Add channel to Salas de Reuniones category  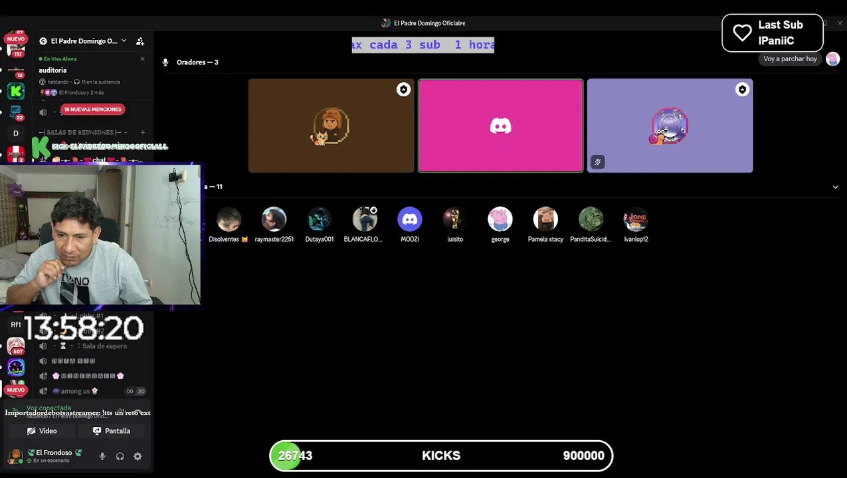tap(143, 132)
